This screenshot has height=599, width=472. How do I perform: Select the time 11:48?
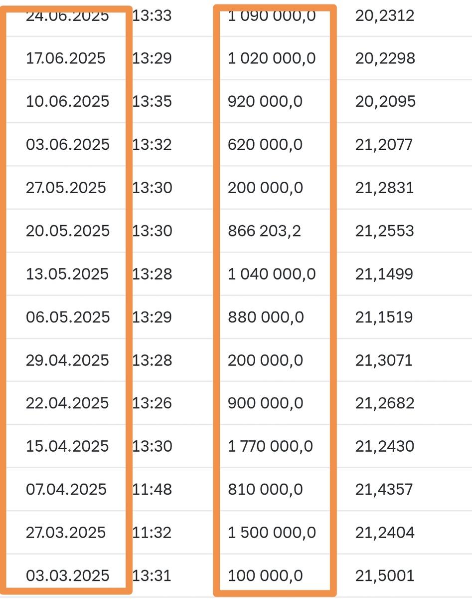153,489
